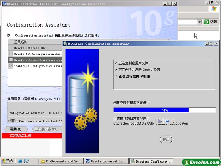Maximize the Oracle Universal Installer window
Screen dimensions: 221x166
click(x=170, y=4)
